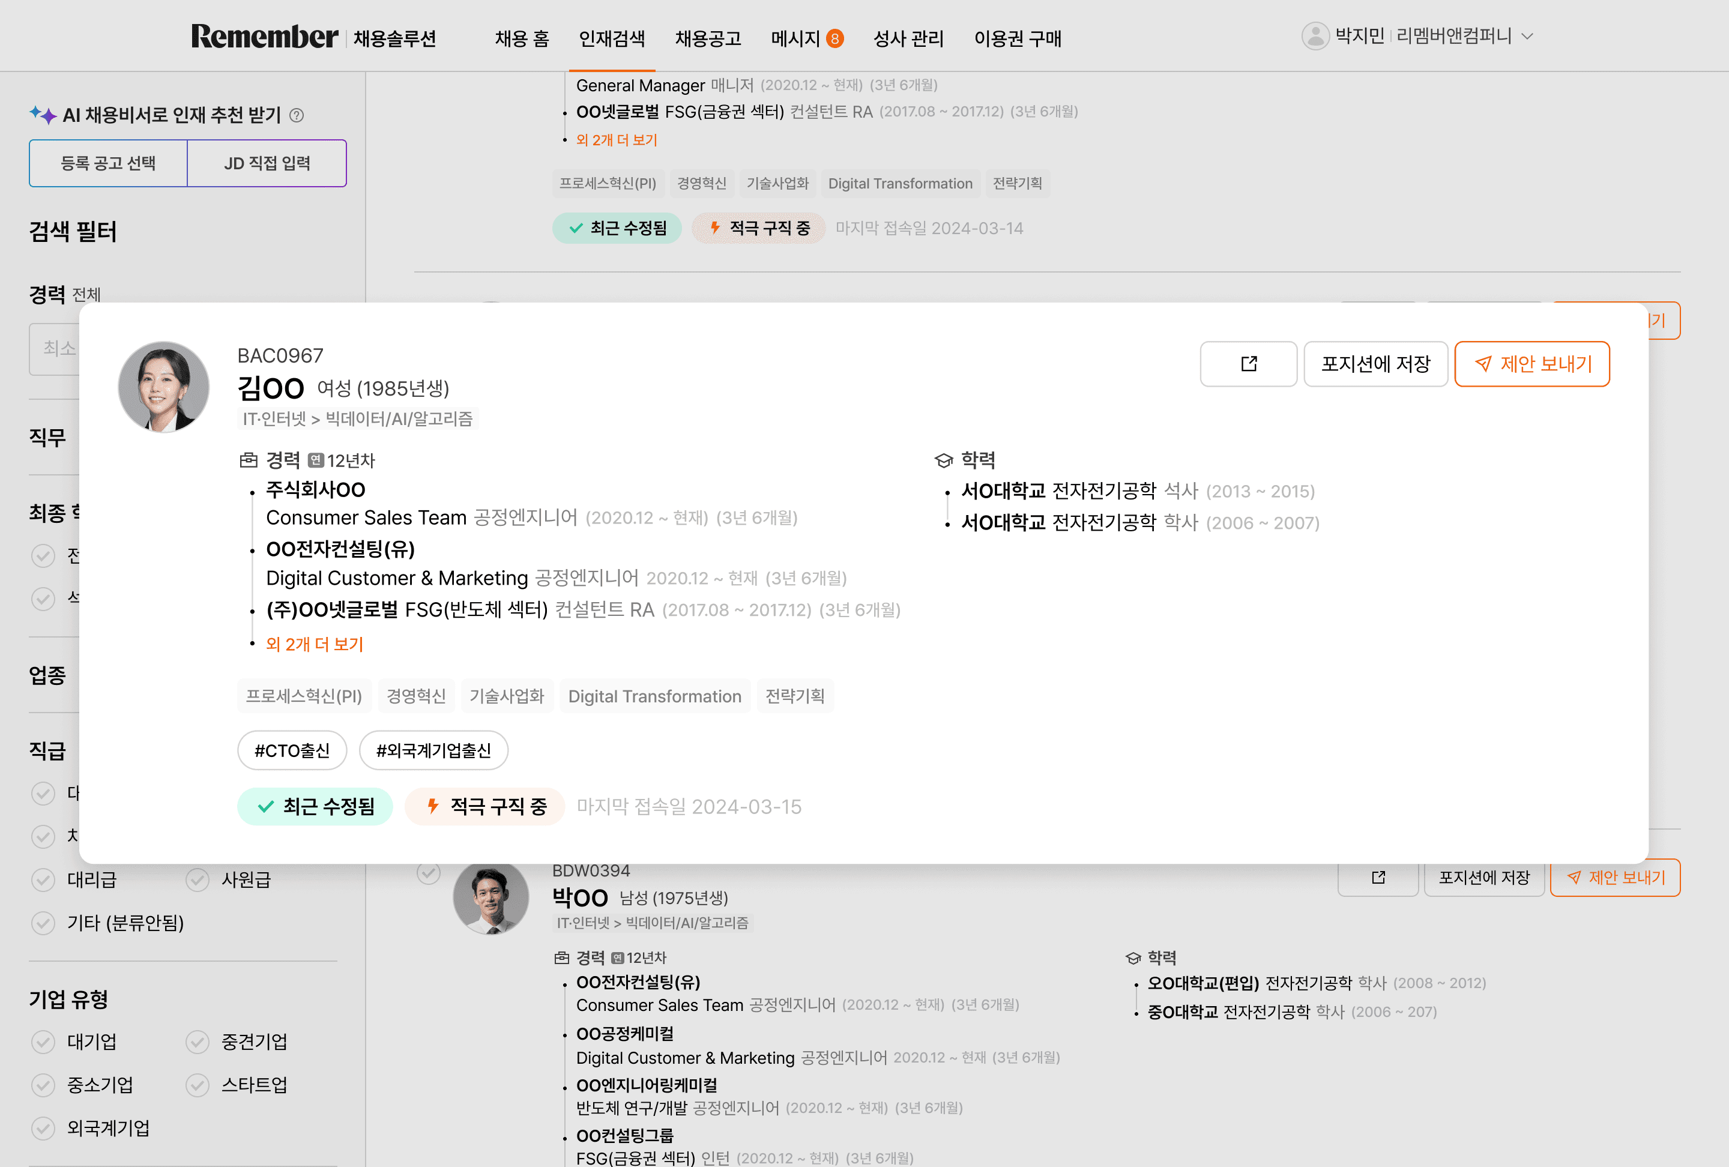Save 김OO using 포지션에 저장 button
This screenshot has height=1167, width=1729.
(x=1375, y=364)
